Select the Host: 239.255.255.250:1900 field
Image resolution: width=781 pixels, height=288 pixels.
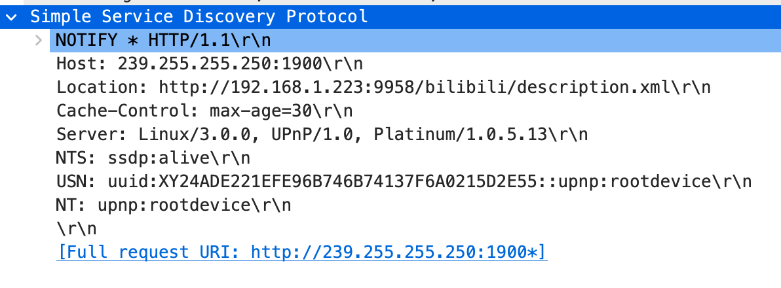[x=210, y=63]
